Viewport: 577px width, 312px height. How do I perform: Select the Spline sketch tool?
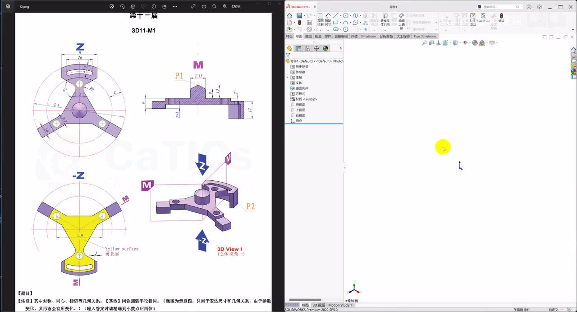355,16
